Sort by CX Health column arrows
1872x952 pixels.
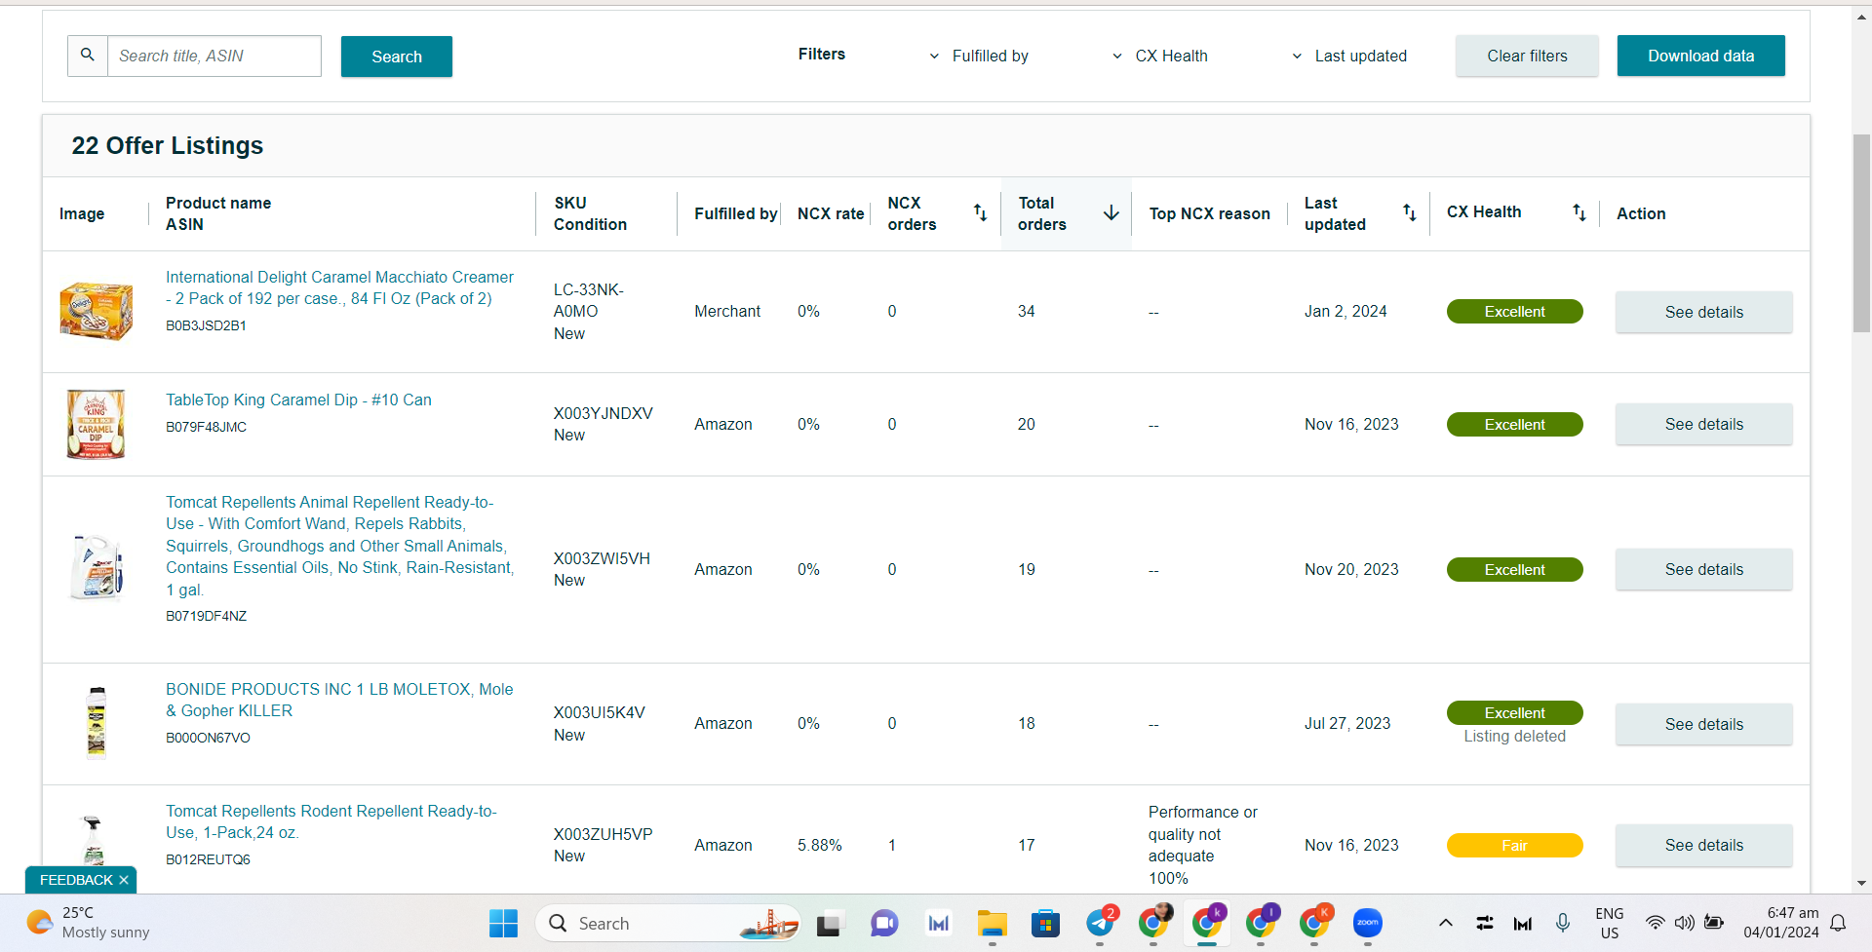click(1579, 212)
